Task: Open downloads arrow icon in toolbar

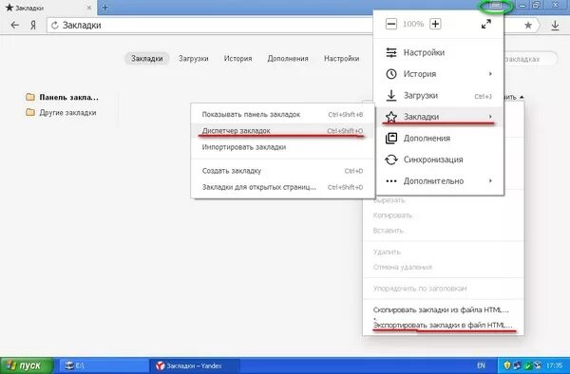Action: 555,26
